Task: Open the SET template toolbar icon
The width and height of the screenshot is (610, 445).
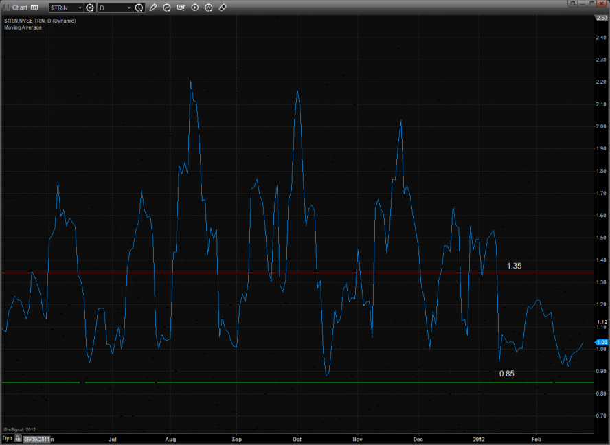Action: (x=181, y=8)
